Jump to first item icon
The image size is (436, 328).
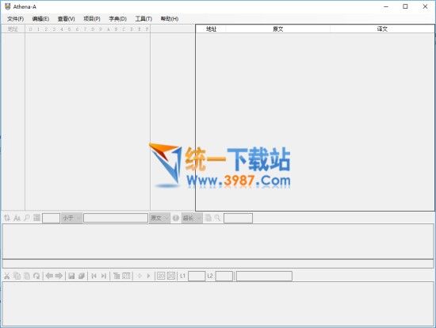pyautogui.click(x=94, y=276)
